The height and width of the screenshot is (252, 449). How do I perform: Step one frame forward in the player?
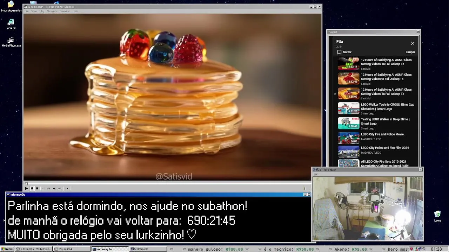(67, 188)
